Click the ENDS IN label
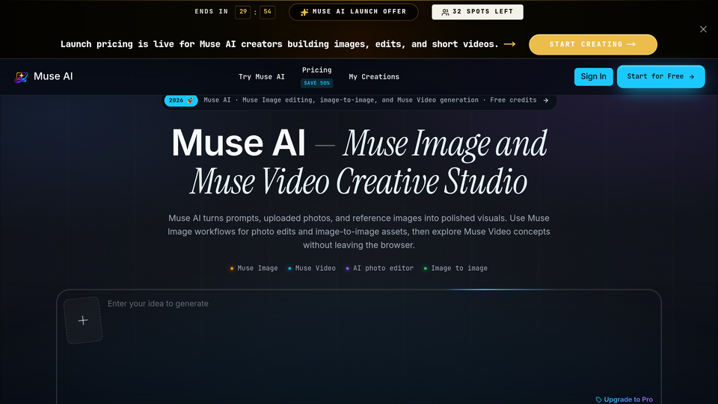 [x=211, y=12]
